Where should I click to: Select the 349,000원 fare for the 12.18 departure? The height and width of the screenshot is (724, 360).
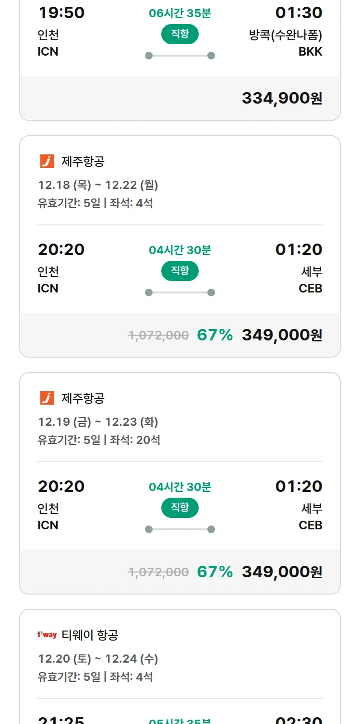click(x=282, y=335)
